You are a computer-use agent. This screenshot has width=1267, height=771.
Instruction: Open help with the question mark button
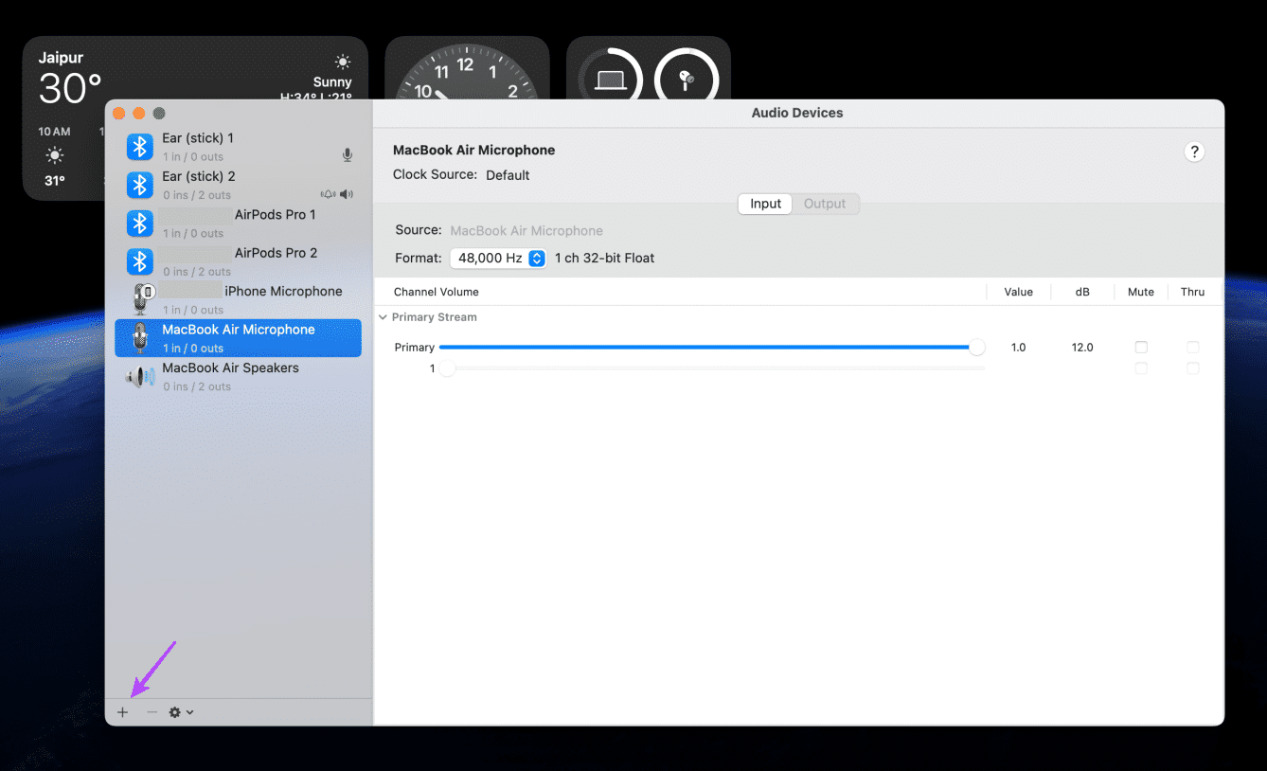[1194, 152]
